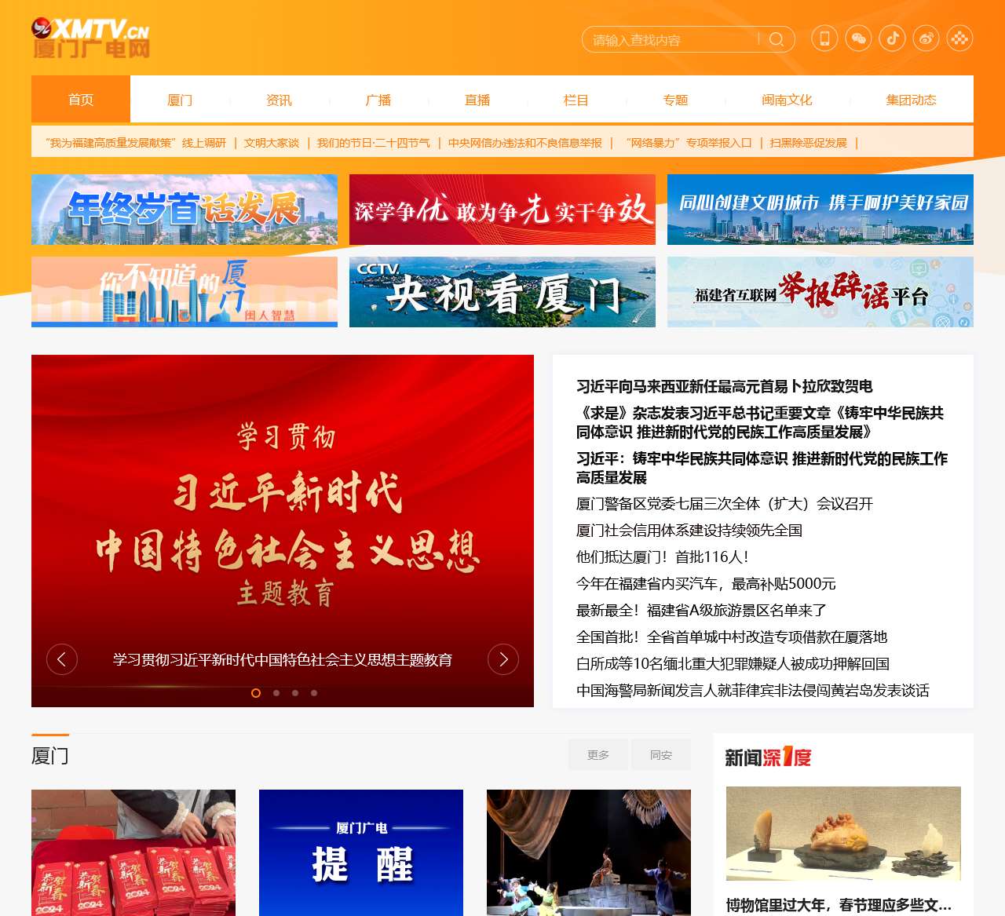Viewport: 1005px width, 916px height.
Task: Open headline 厦门社会信用体系建设持续领先全国
Action: coord(689,531)
